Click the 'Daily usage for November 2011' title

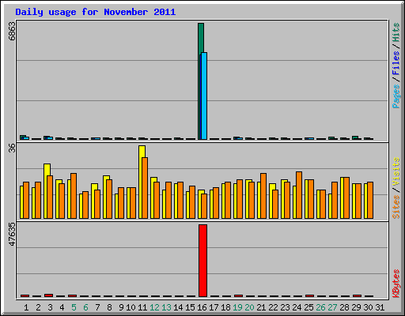(96, 12)
